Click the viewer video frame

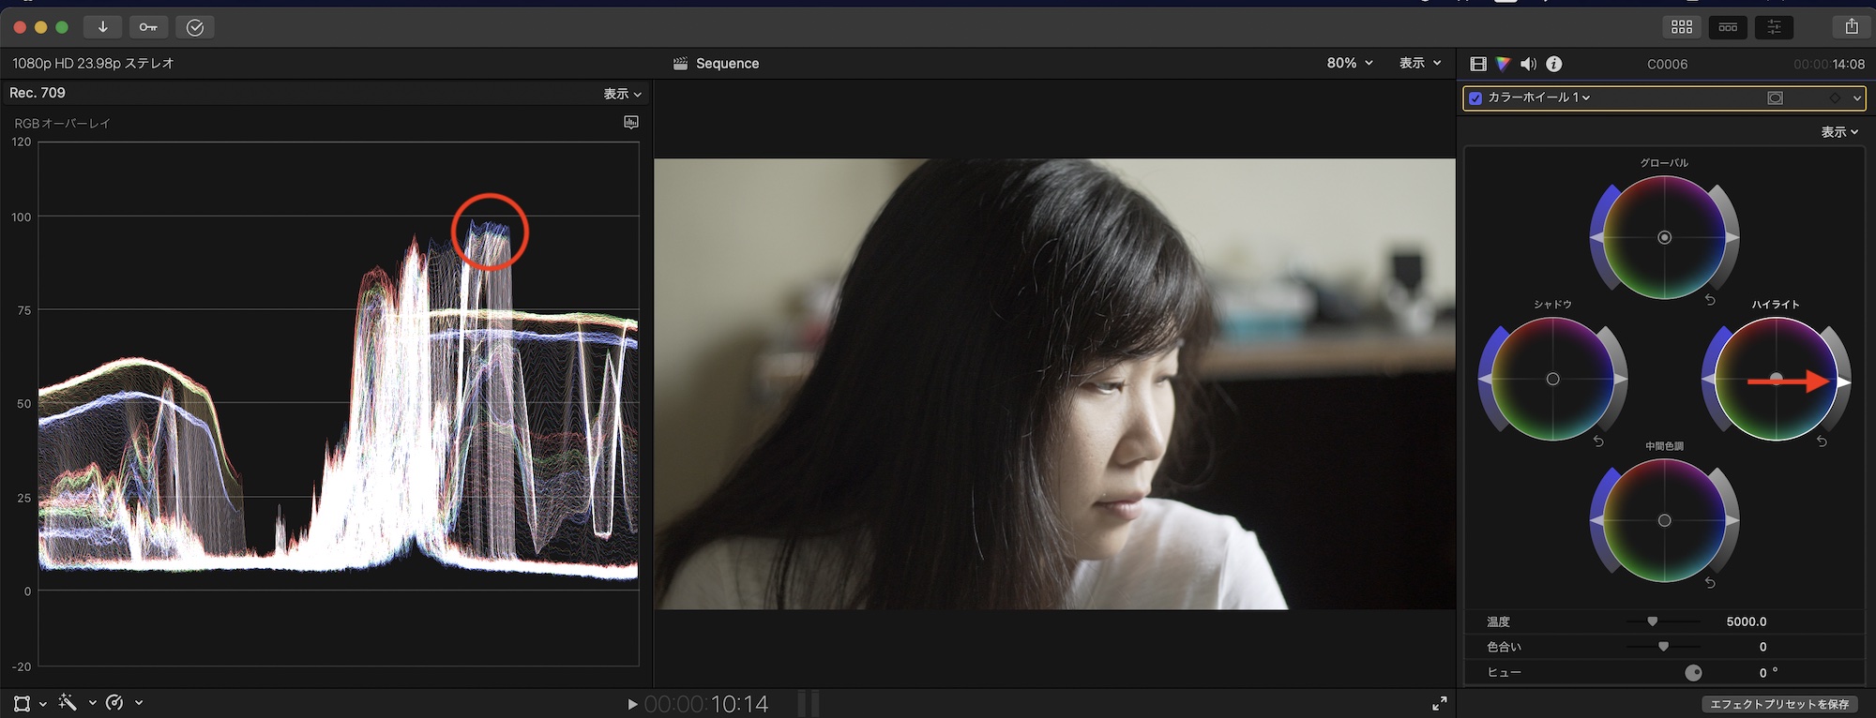[1054, 384]
